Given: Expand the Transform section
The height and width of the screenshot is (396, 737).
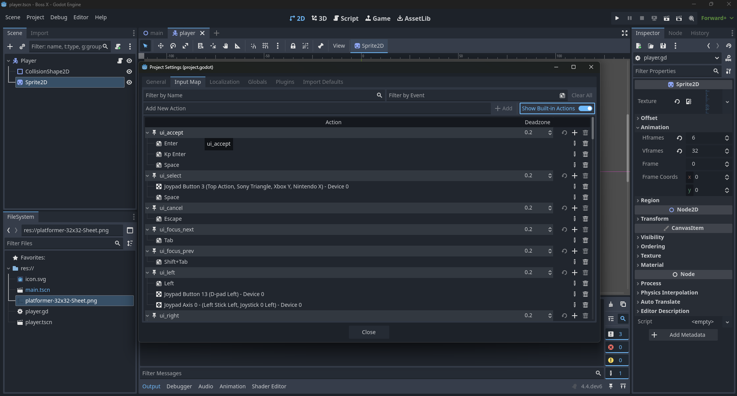Looking at the screenshot, I should (x=654, y=219).
